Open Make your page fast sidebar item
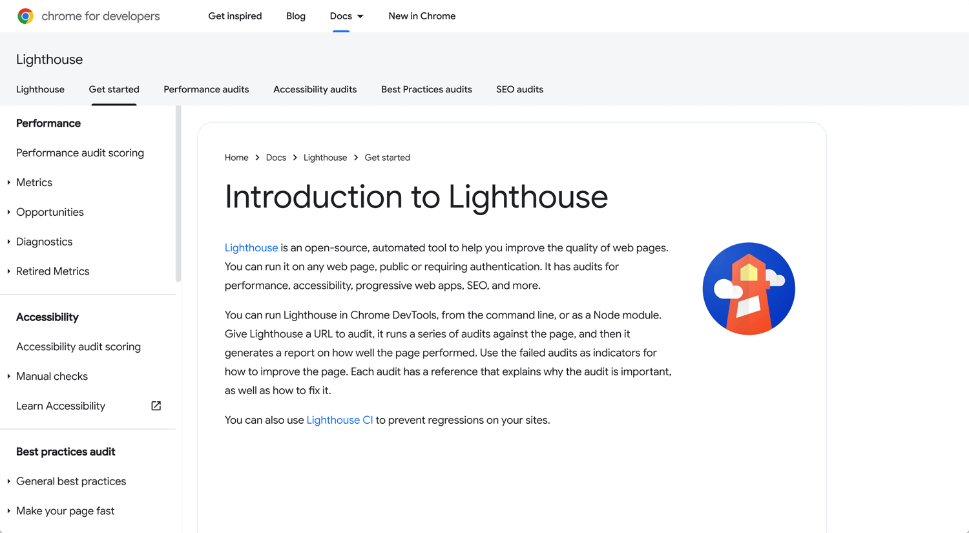The width and height of the screenshot is (969, 533). click(x=65, y=511)
